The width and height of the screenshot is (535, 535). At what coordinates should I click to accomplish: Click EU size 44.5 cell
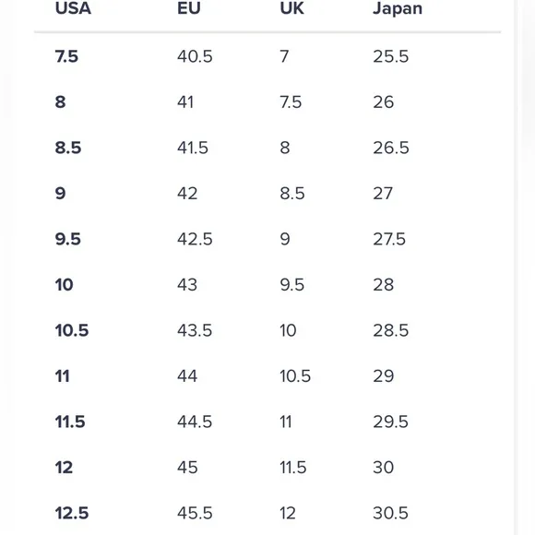click(195, 422)
